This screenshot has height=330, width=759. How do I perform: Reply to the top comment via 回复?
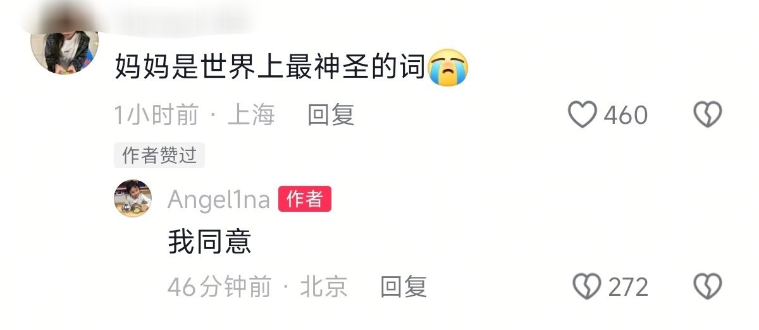(x=331, y=115)
